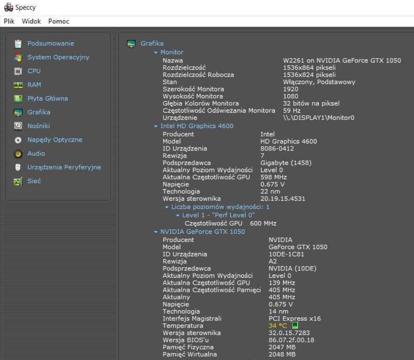Click NVIDIA driver version 32.0.15.7283
The width and height of the screenshot is (414, 360).
(289, 333)
